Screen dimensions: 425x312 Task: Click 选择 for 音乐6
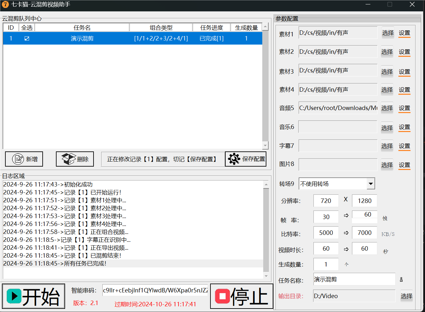coord(387,128)
